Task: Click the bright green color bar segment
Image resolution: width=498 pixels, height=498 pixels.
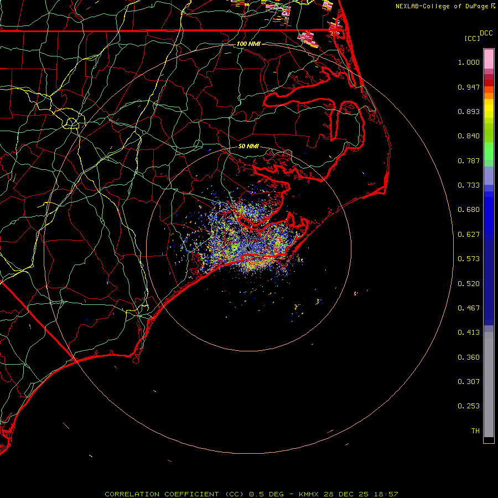Action: click(x=489, y=151)
